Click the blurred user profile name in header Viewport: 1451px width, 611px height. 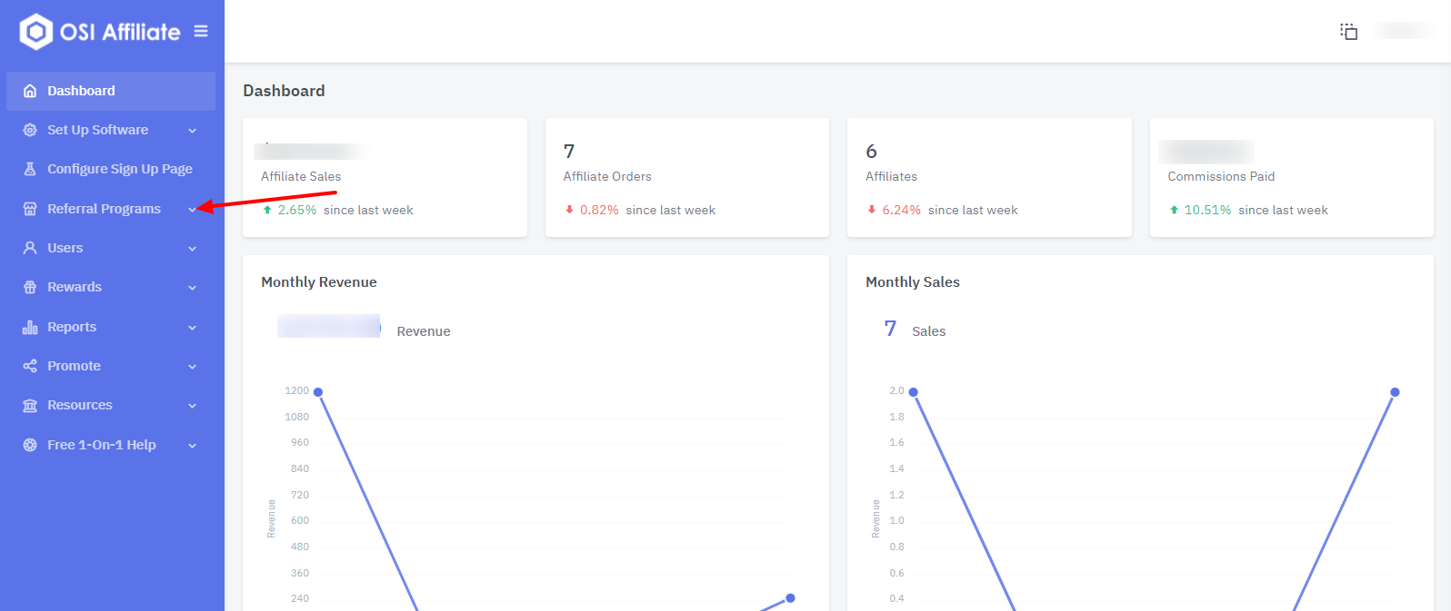tap(1405, 32)
